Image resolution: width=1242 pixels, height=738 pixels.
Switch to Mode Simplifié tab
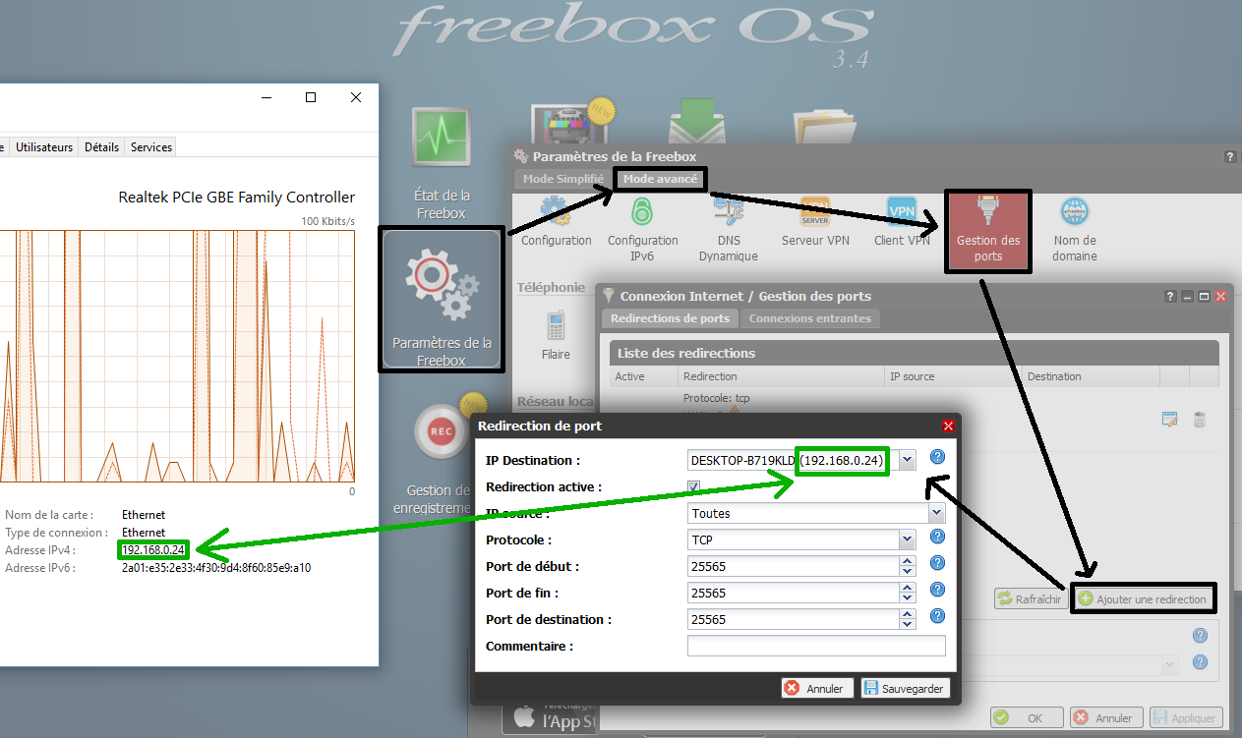coord(562,179)
